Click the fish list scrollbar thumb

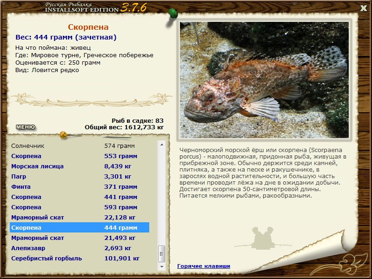pyautogui.click(x=162, y=254)
